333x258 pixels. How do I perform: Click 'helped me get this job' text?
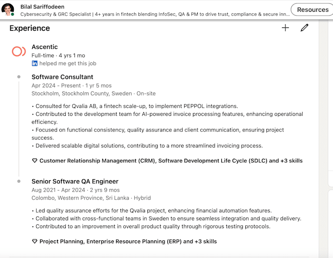point(68,64)
